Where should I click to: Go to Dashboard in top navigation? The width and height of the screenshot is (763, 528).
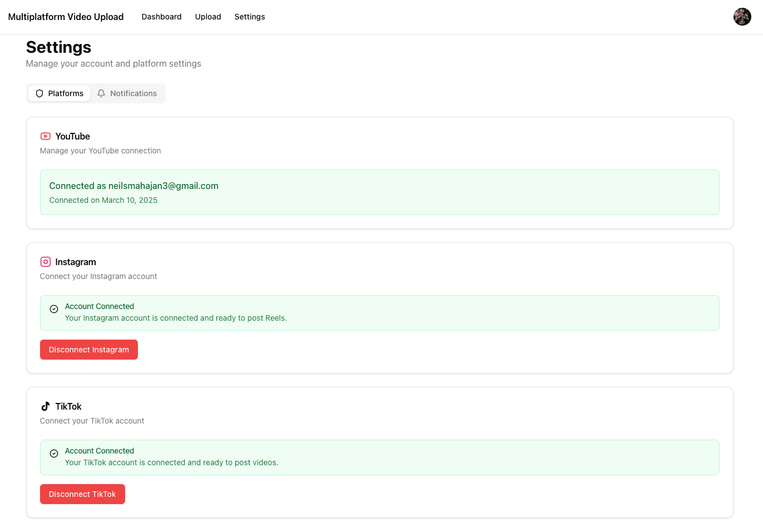pos(161,17)
